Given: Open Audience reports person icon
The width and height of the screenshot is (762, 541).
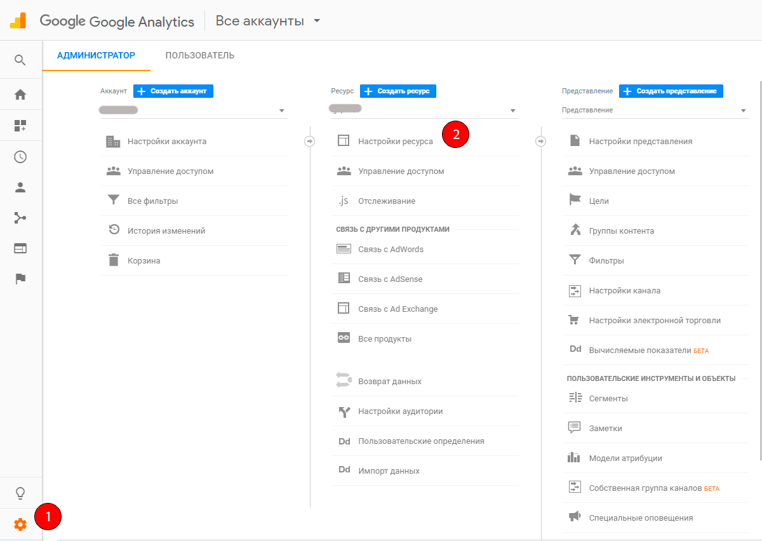Looking at the screenshot, I should click(x=20, y=187).
